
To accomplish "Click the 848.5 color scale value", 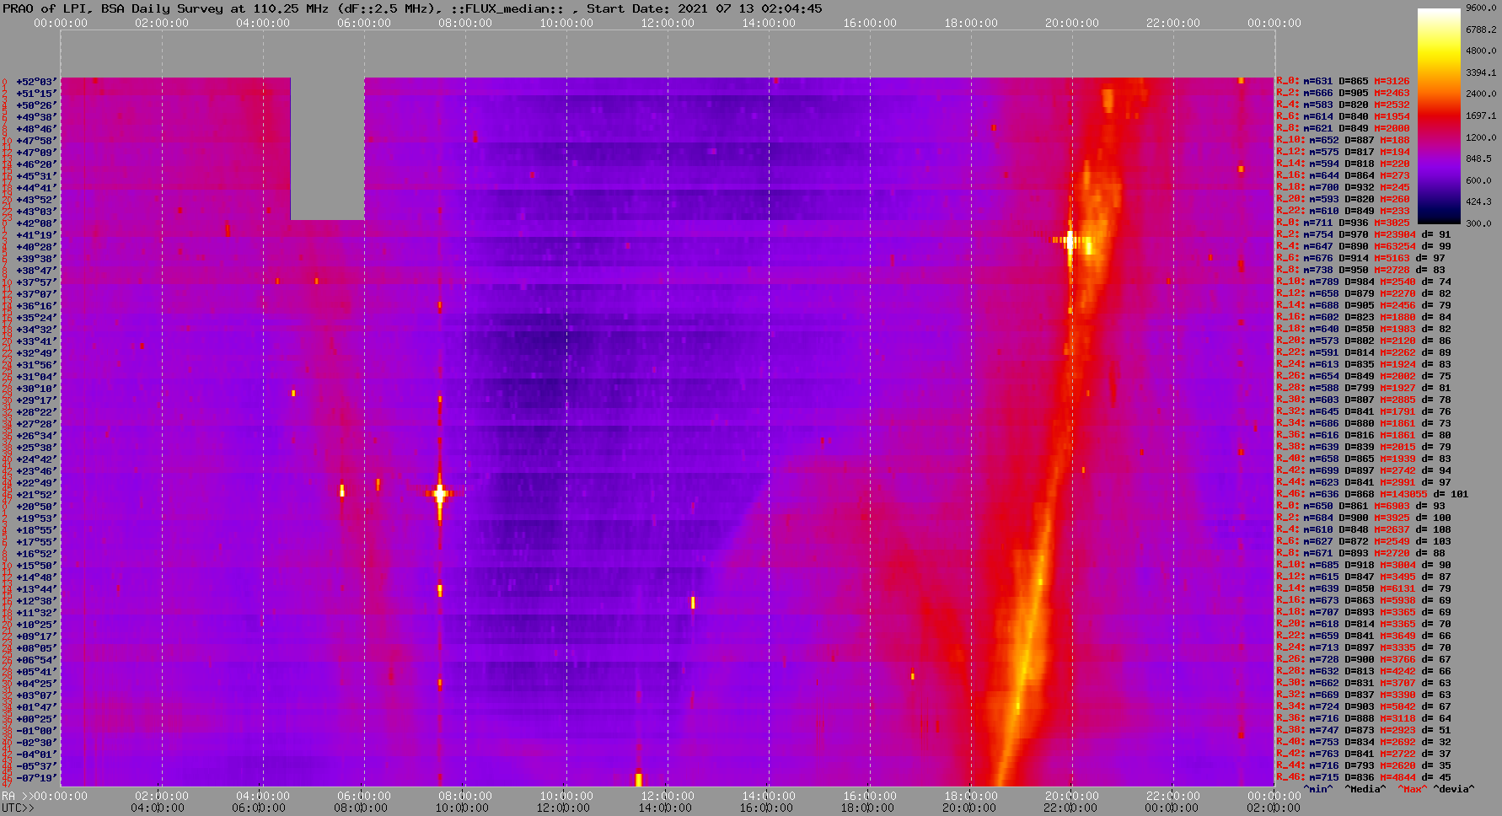I will (1478, 158).
